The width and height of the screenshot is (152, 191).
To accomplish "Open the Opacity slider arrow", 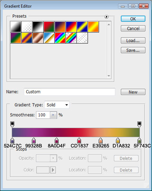I will point(53,158).
